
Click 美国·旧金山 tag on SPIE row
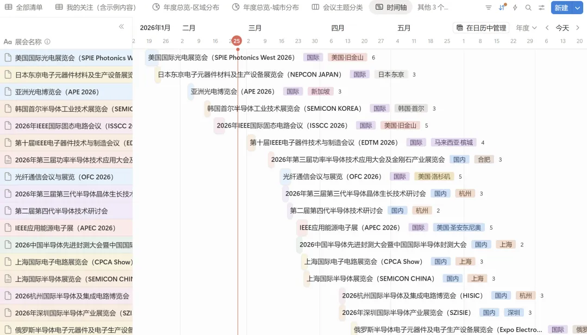coord(347,57)
